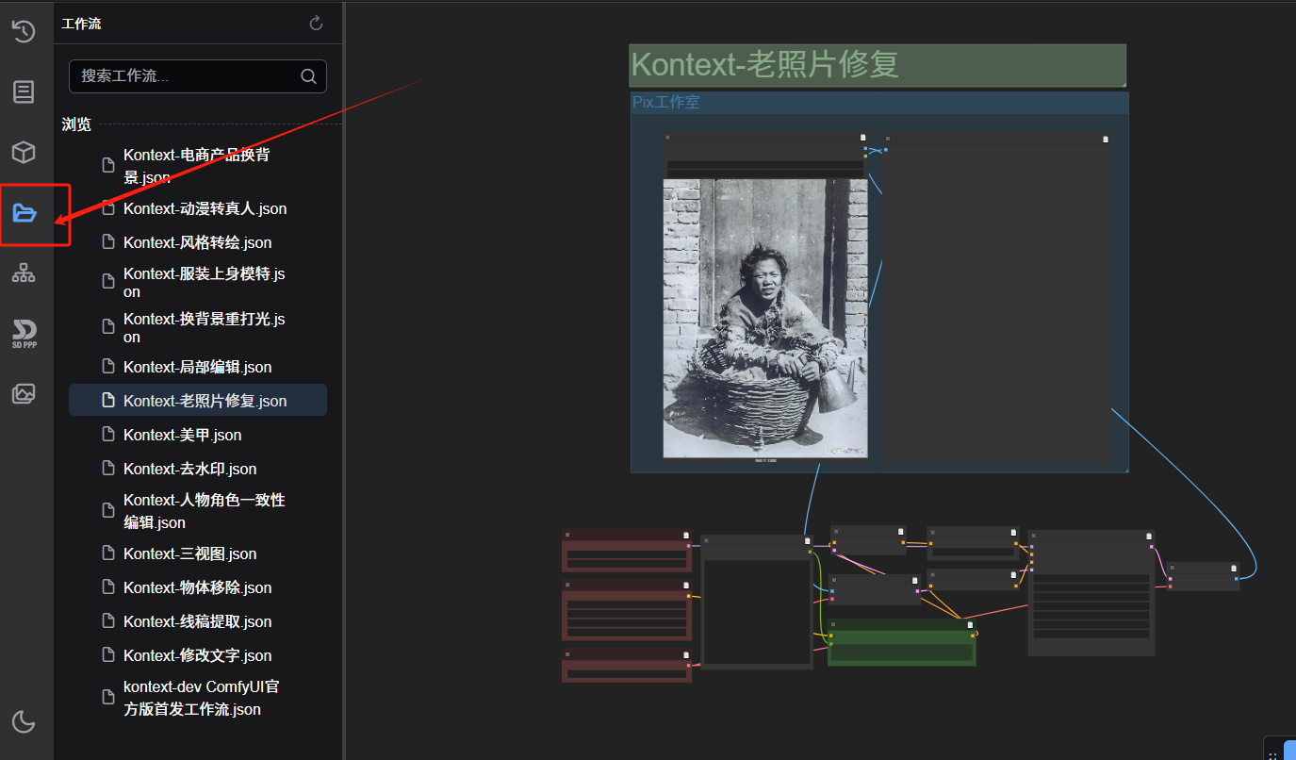Image resolution: width=1296 pixels, height=760 pixels.
Task: Open Kontext-修改文字.json workflow
Action: point(198,655)
